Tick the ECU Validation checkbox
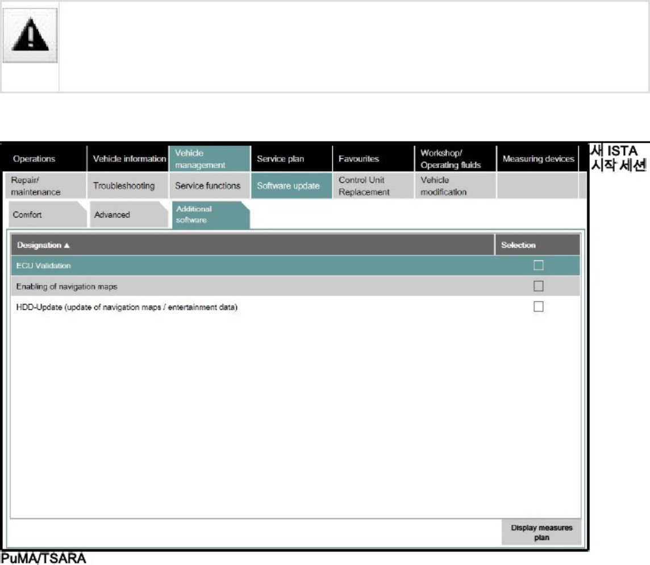Image resolution: width=650 pixels, height=565 pixels. (x=538, y=265)
